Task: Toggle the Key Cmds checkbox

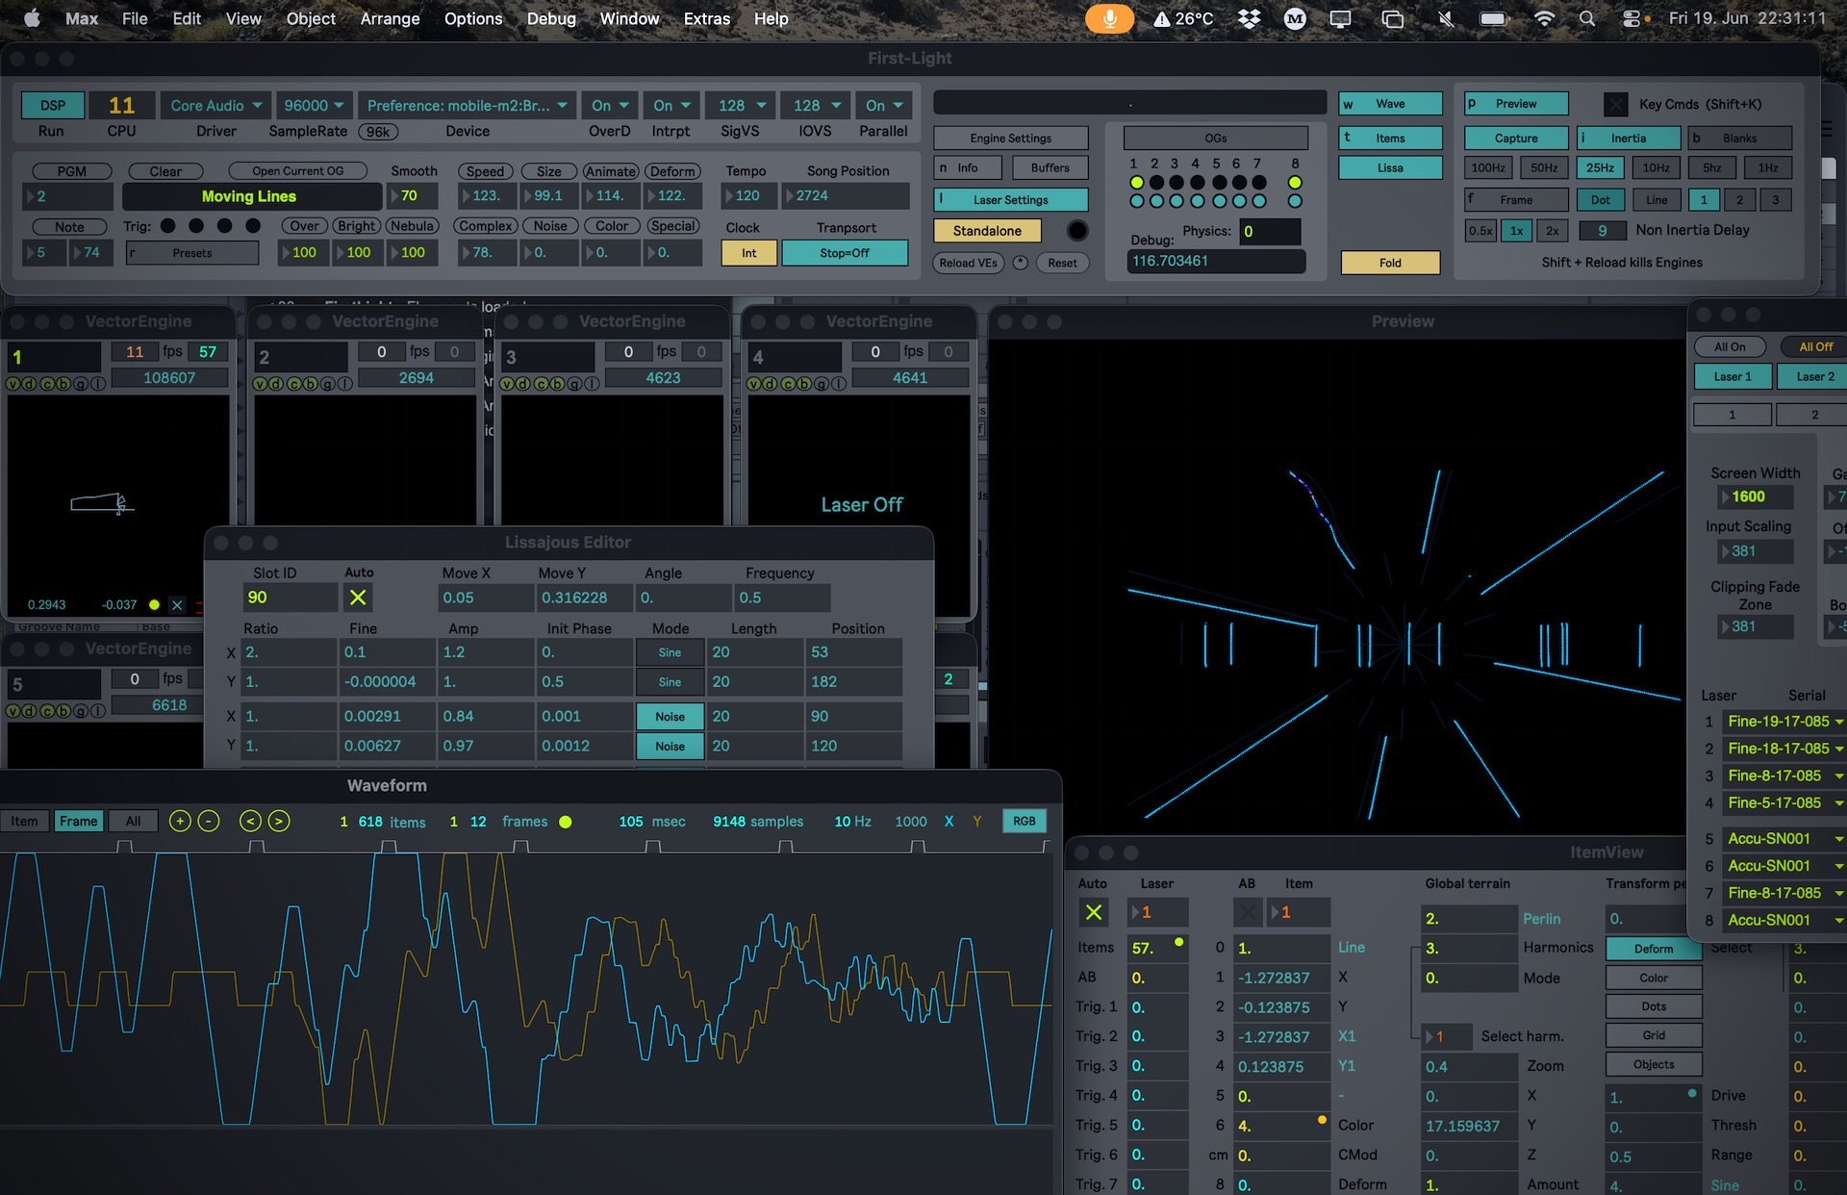Action: pos(1616,104)
